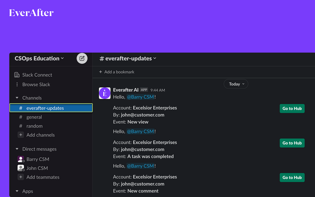Collapse the Apps section
315x197 pixels.
pos(17,191)
